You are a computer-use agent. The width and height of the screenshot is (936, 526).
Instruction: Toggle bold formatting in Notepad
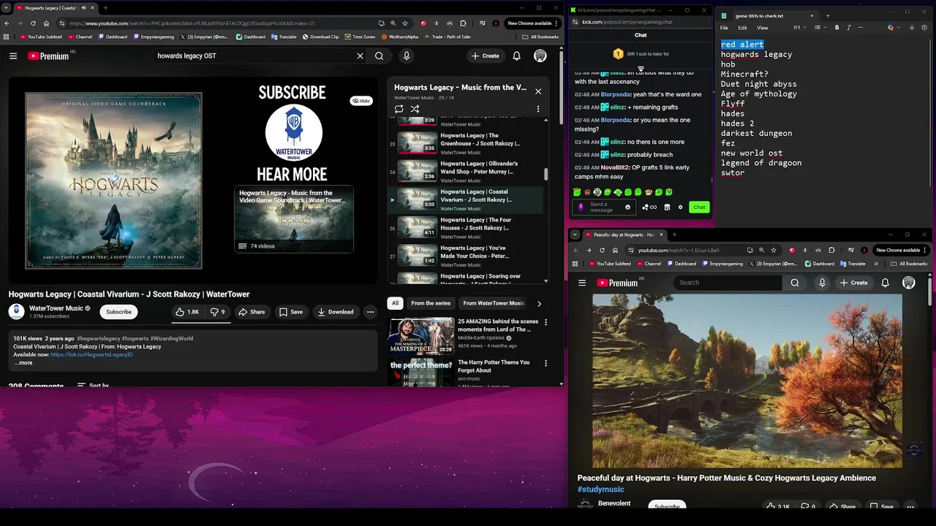click(837, 28)
